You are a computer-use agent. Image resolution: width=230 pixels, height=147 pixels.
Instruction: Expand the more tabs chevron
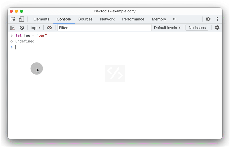(x=174, y=19)
